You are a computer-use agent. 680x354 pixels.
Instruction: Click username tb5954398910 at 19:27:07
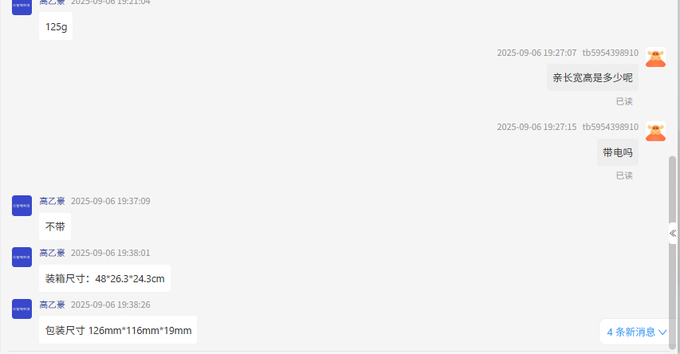click(x=610, y=53)
